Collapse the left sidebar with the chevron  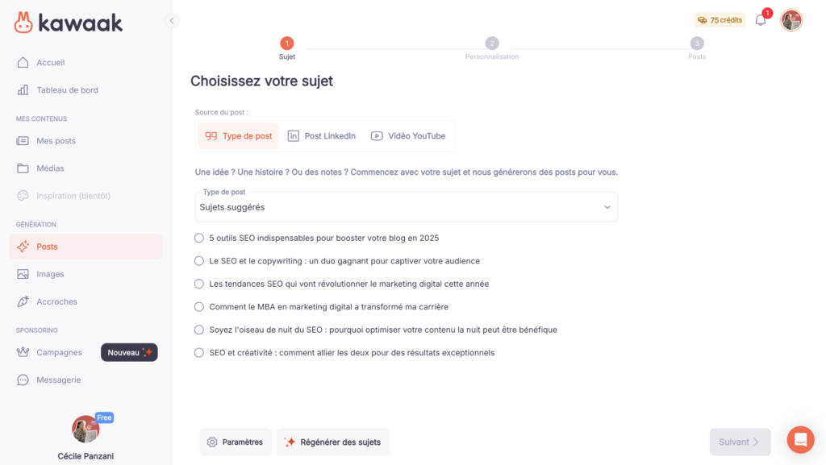click(172, 21)
